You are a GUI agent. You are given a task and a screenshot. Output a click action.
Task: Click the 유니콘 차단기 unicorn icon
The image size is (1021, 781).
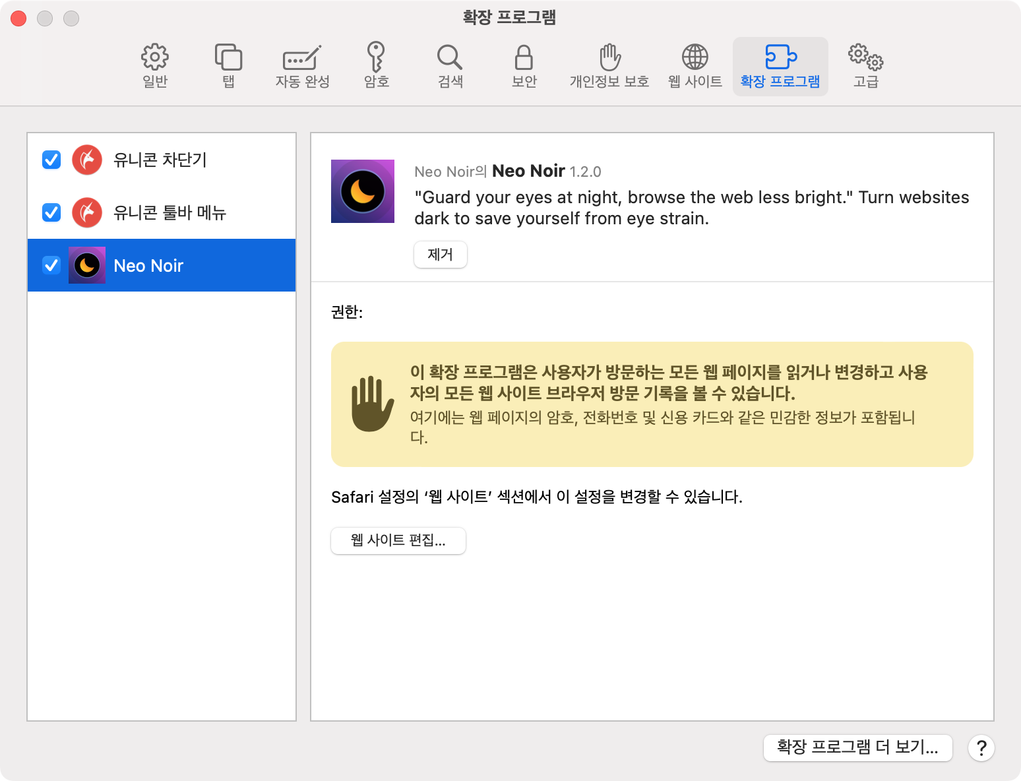pos(87,160)
